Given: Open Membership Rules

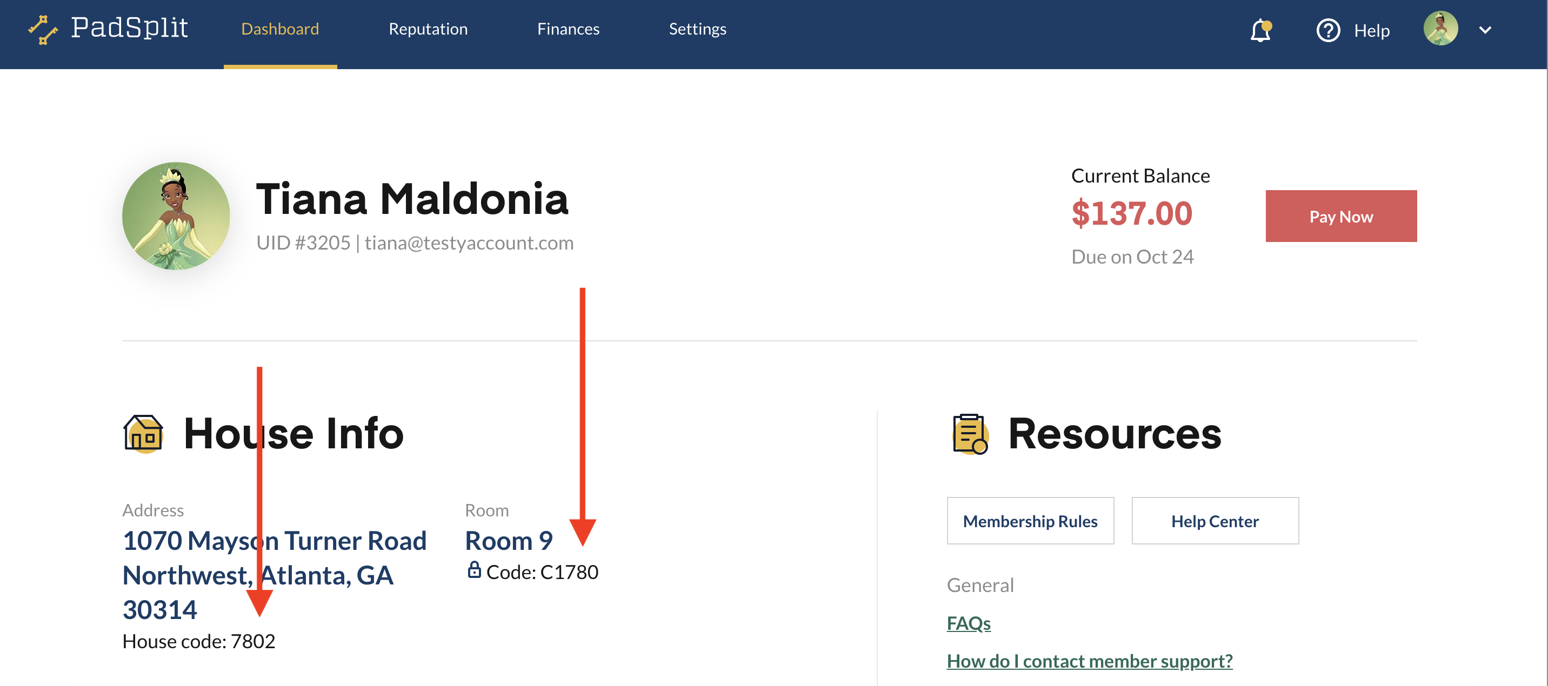Looking at the screenshot, I should [x=1030, y=521].
